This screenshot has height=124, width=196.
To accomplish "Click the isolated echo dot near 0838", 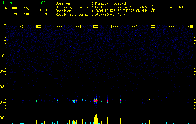I will pos(149,99).
